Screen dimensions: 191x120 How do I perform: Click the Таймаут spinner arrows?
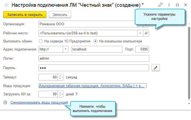tap(61, 77)
